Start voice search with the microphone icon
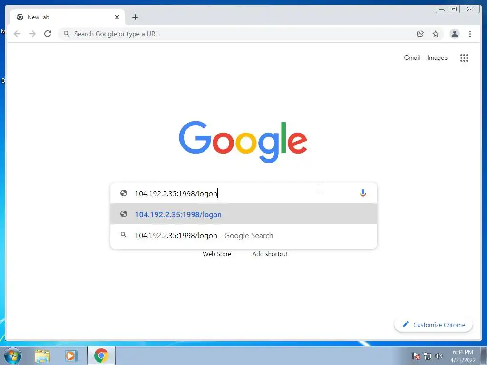Screen dimensions: 487x365 coord(363,193)
